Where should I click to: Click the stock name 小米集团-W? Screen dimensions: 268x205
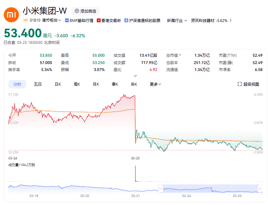pos(45,11)
